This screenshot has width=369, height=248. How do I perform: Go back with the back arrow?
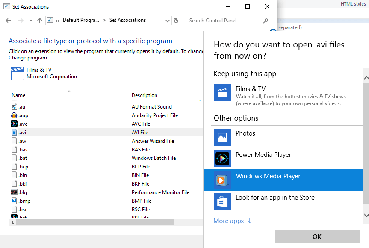(x=8, y=21)
